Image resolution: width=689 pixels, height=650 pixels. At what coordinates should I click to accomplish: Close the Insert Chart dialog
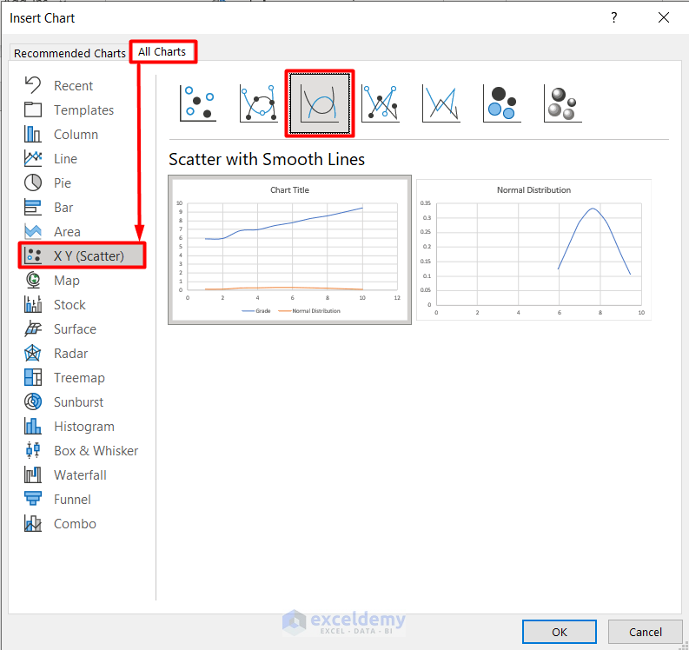click(x=664, y=17)
